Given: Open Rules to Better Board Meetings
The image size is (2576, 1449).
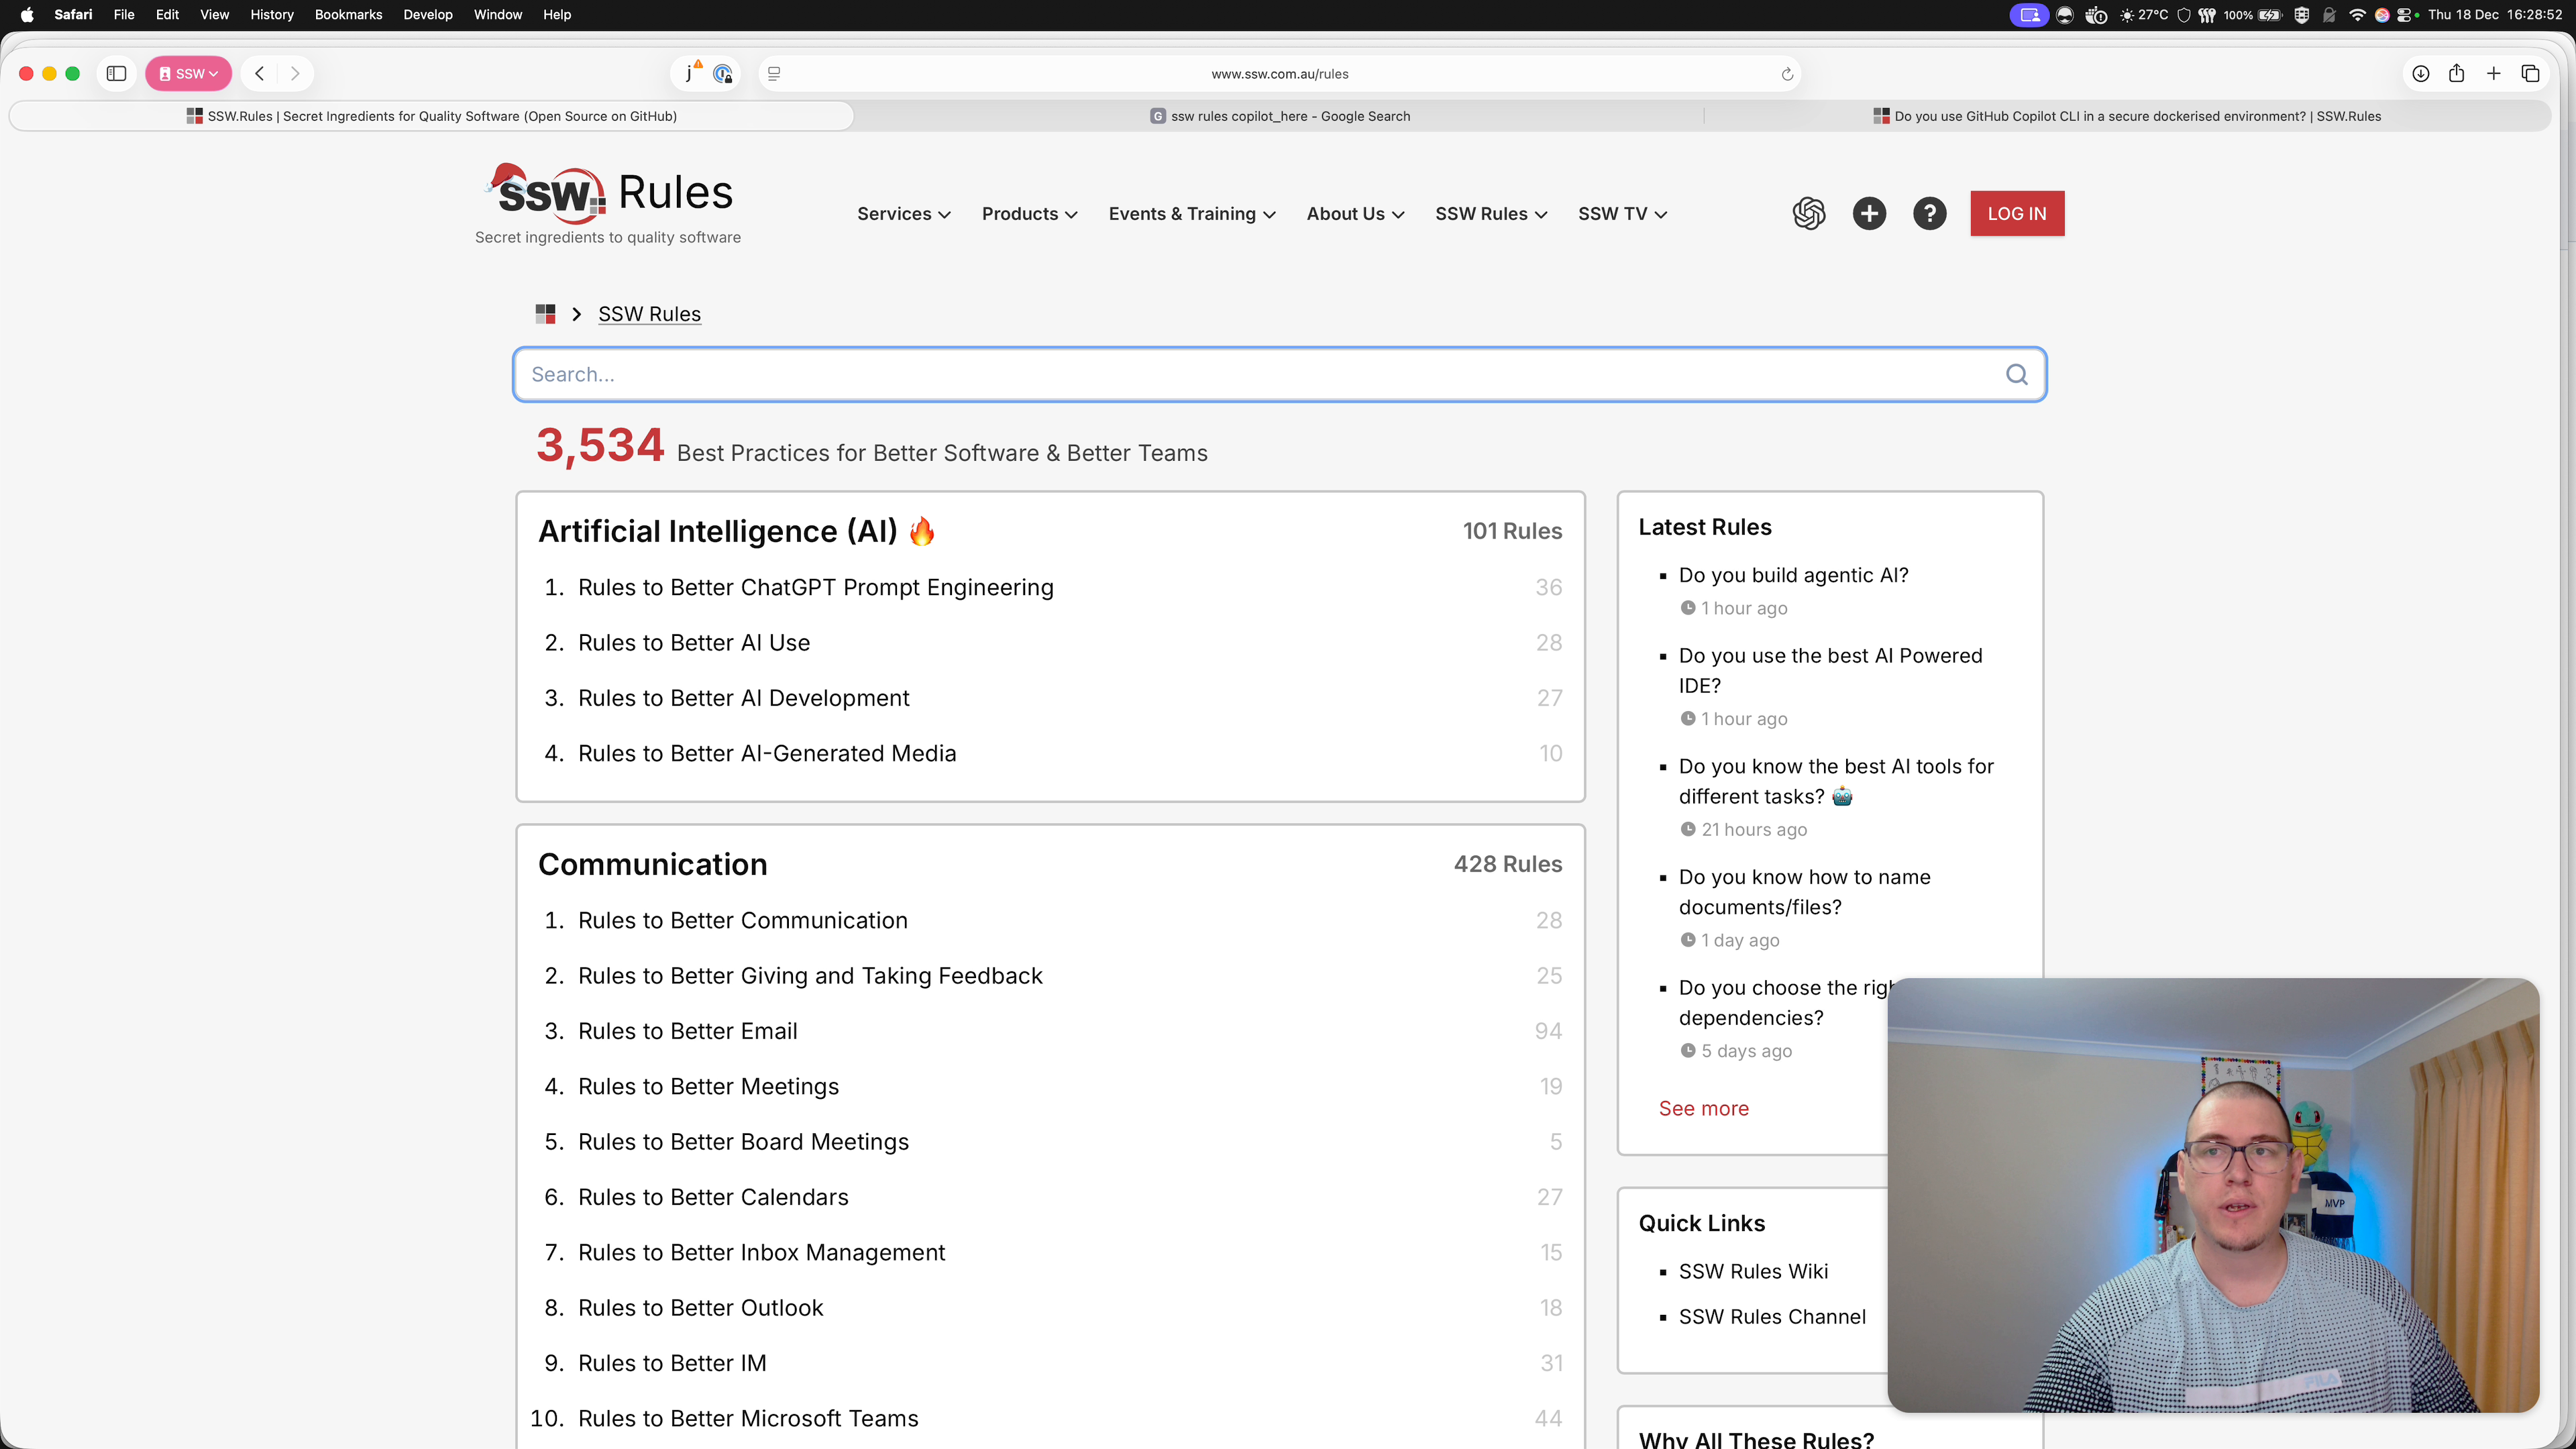Looking at the screenshot, I should 744,1142.
